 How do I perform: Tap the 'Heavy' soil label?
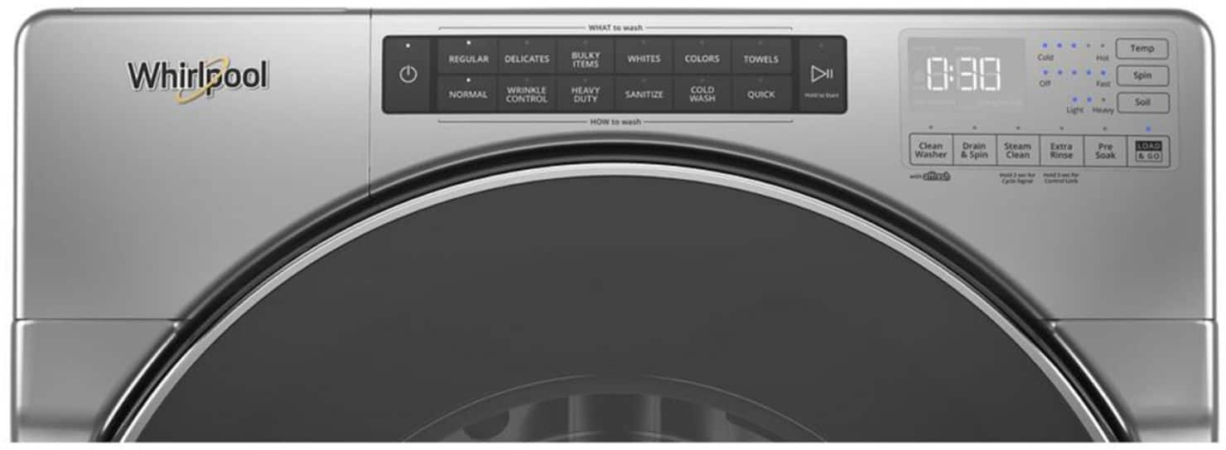point(1103,110)
